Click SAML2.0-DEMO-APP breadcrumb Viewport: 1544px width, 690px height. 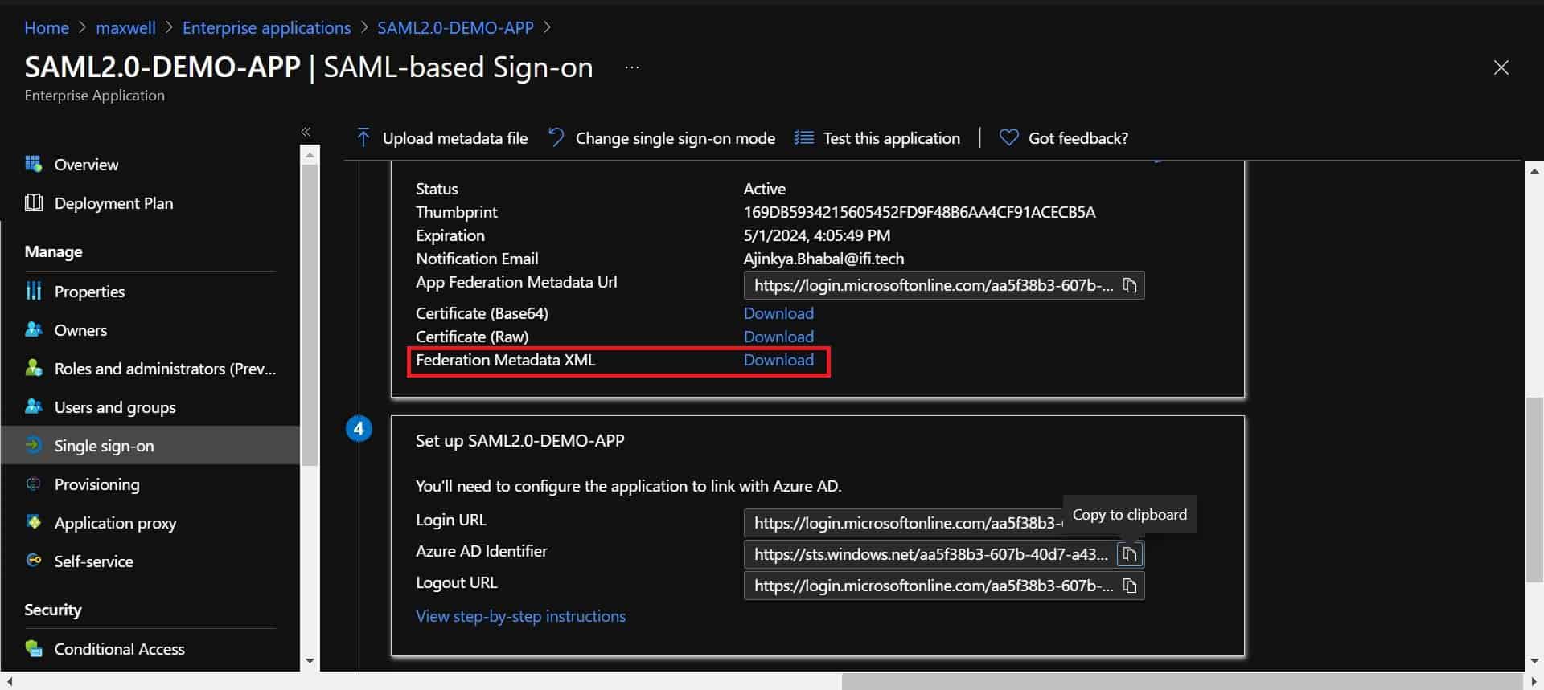tap(455, 27)
